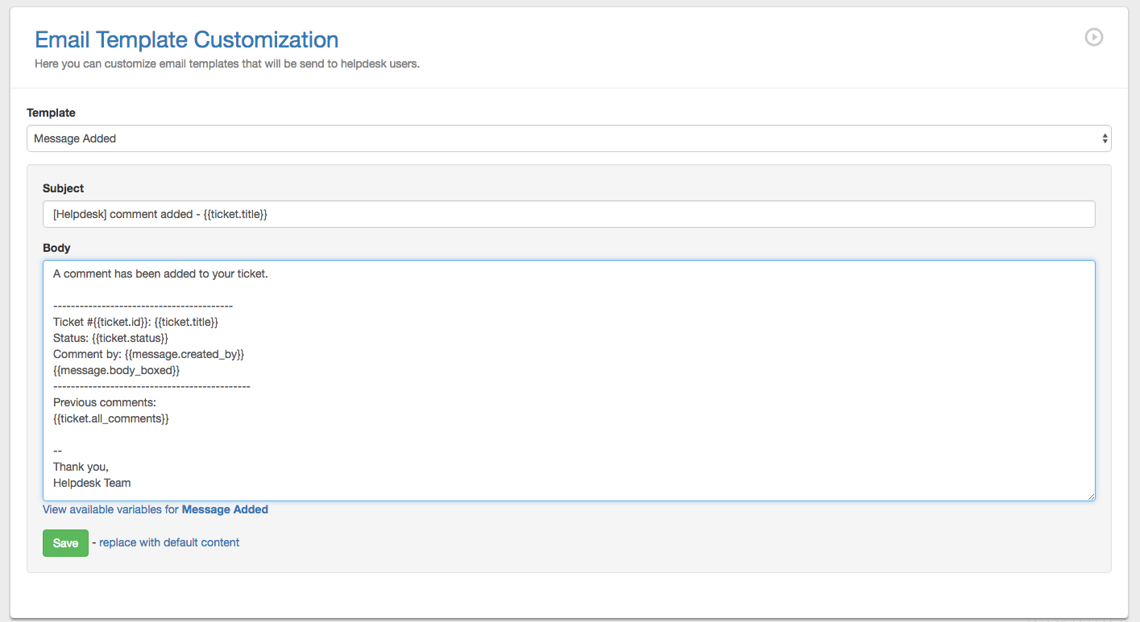The width and height of the screenshot is (1140, 622).
Task: Click the replace with default content link
Action: pyautogui.click(x=169, y=542)
